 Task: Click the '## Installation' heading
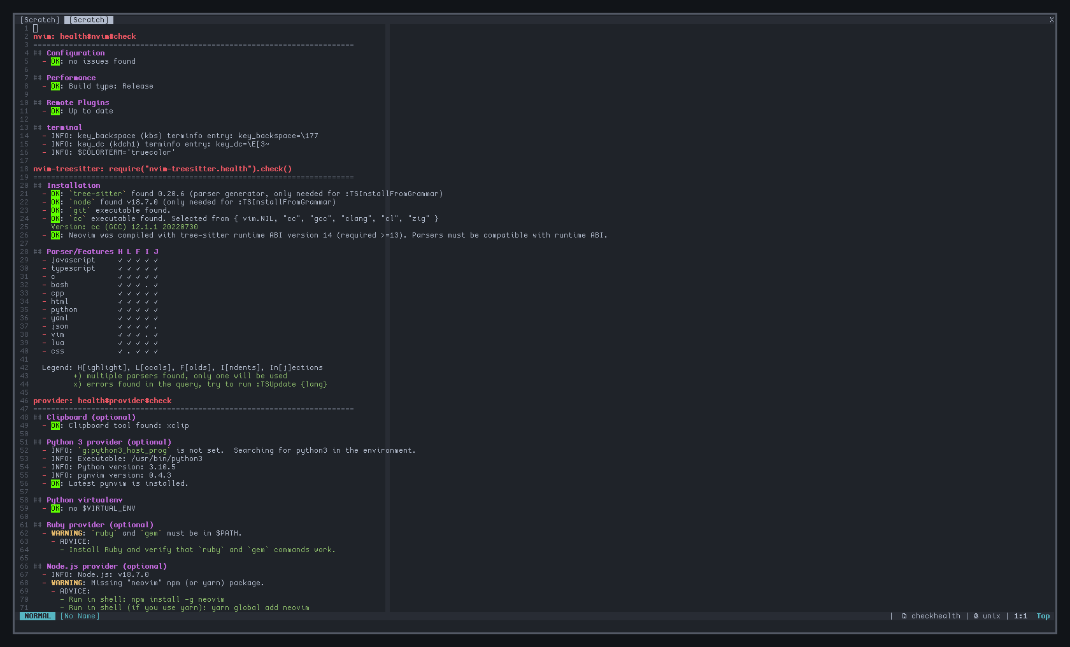click(x=67, y=185)
